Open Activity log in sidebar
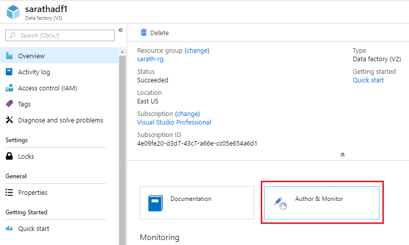This screenshot has height=245, width=409. (x=59, y=72)
